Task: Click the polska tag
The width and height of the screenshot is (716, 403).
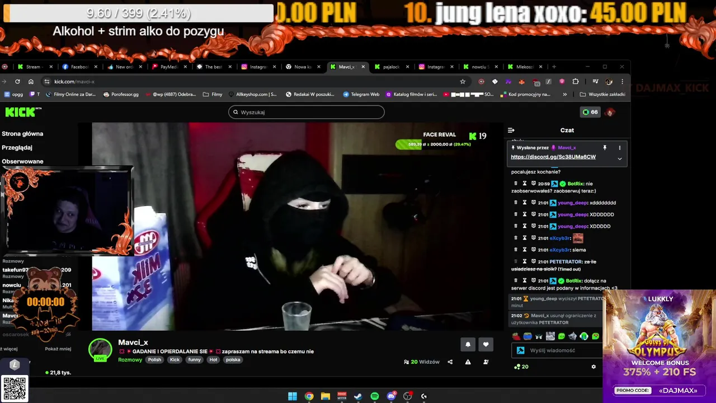Action: pos(233,360)
